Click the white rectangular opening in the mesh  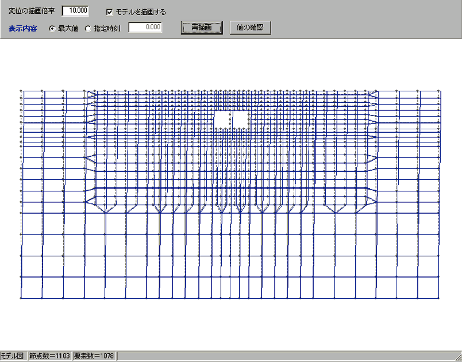click(232, 120)
